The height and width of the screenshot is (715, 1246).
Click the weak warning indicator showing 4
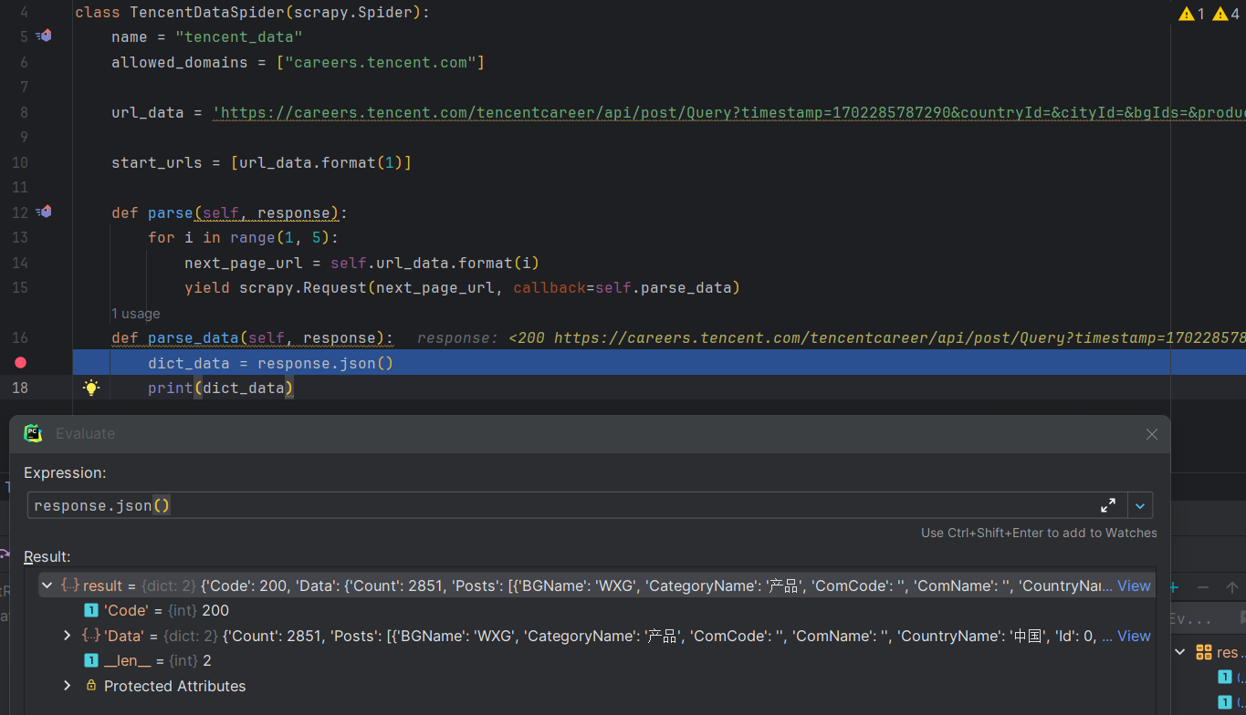coord(1226,14)
